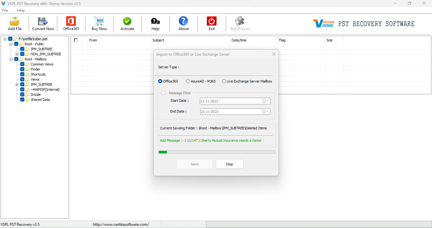
Task: Click the red Exit power icon
Action: click(212, 21)
